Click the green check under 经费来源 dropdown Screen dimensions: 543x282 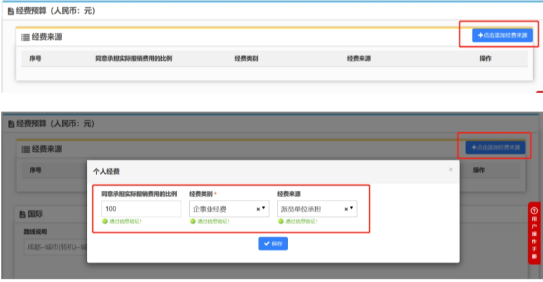[x=281, y=221]
